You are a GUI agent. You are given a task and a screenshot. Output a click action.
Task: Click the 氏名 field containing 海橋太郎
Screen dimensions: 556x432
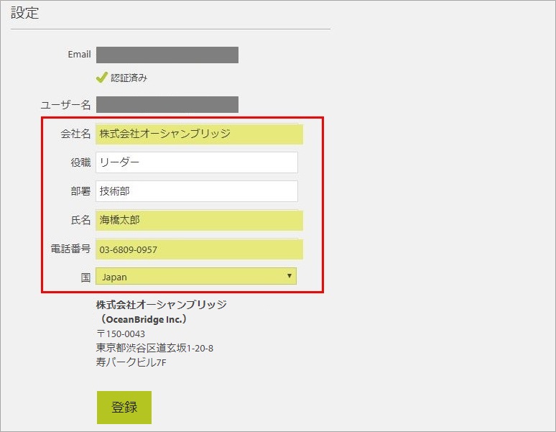coord(199,220)
